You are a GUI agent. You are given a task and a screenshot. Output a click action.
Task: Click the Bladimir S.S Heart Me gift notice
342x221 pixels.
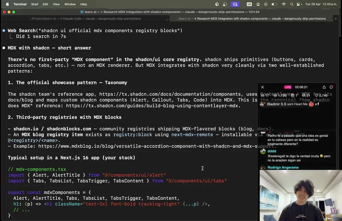pyautogui.click(x=290, y=104)
